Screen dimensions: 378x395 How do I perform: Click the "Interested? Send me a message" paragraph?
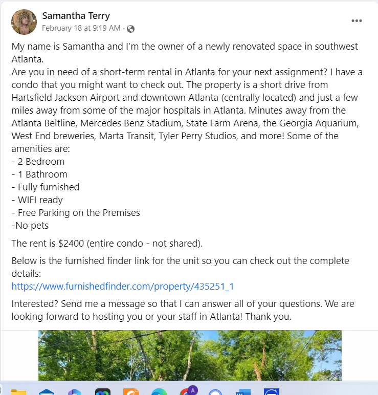click(183, 310)
